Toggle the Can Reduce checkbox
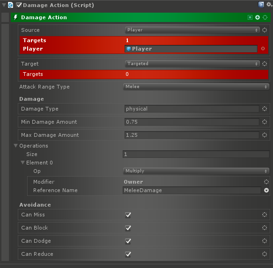The width and height of the screenshot is (273, 268). coord(128,254)
